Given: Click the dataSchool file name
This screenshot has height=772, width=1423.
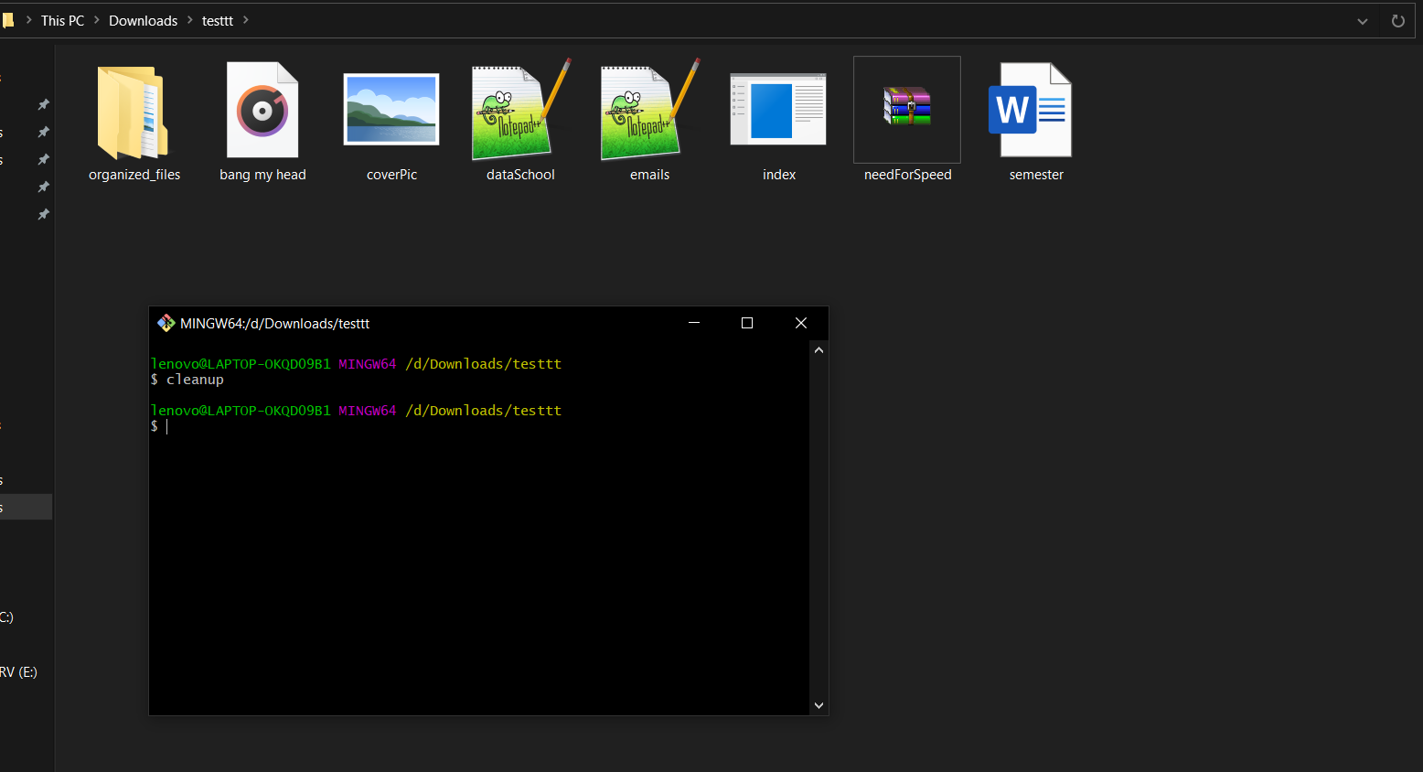Looking at the screenshot, I should click(x=520, y=175).
